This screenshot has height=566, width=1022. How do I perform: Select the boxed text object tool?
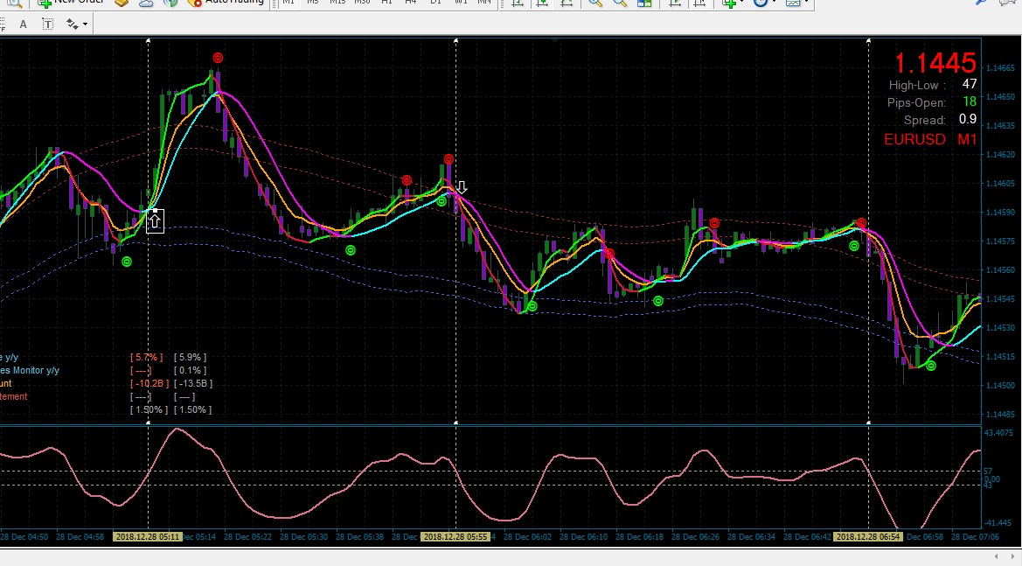tap(47, 24)
